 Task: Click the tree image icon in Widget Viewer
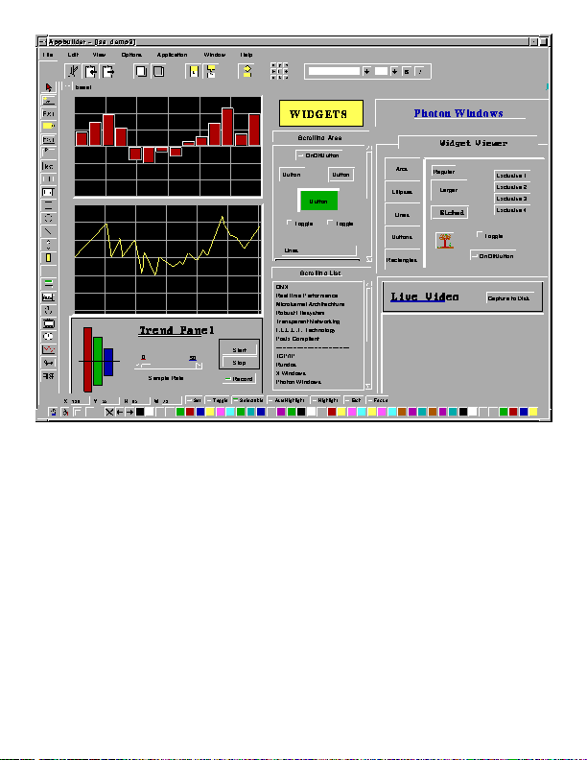click(x=445, y=240)
